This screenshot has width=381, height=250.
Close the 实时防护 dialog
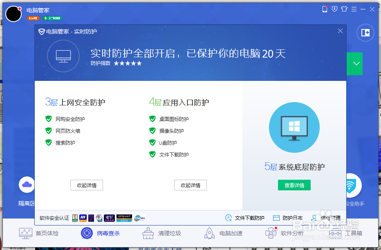[340, 31]
